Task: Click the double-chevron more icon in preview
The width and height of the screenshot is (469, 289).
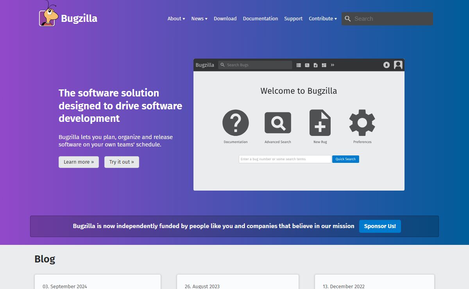Action: click(x=333, y=65)
